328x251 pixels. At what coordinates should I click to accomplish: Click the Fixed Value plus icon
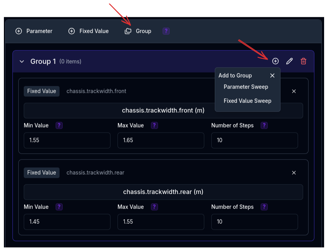(72, 31)
